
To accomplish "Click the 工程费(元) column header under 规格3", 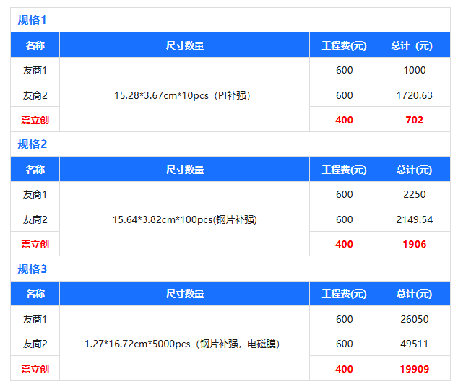I will point(344,294).
